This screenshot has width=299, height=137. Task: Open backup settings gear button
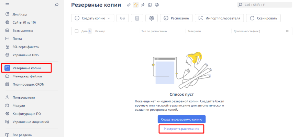pos(152,18)
